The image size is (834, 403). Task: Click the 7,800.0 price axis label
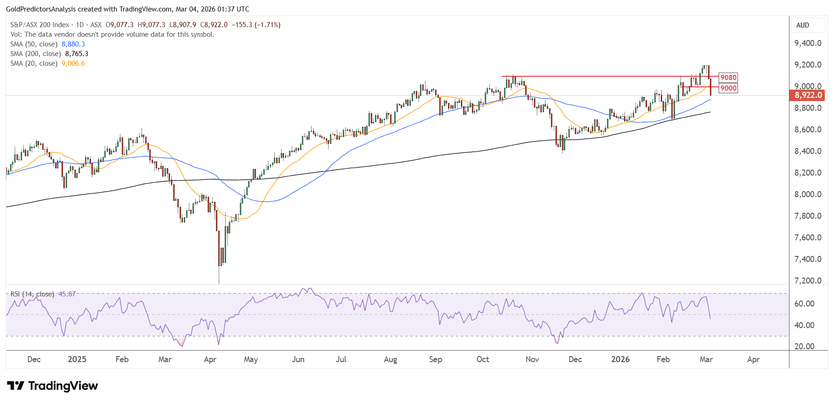[x=808, y=216]
